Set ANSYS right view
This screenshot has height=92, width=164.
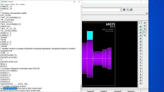tap(140, 36)
